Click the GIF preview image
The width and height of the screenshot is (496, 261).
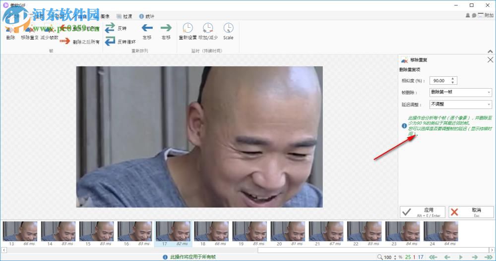(x=199, y=137)
